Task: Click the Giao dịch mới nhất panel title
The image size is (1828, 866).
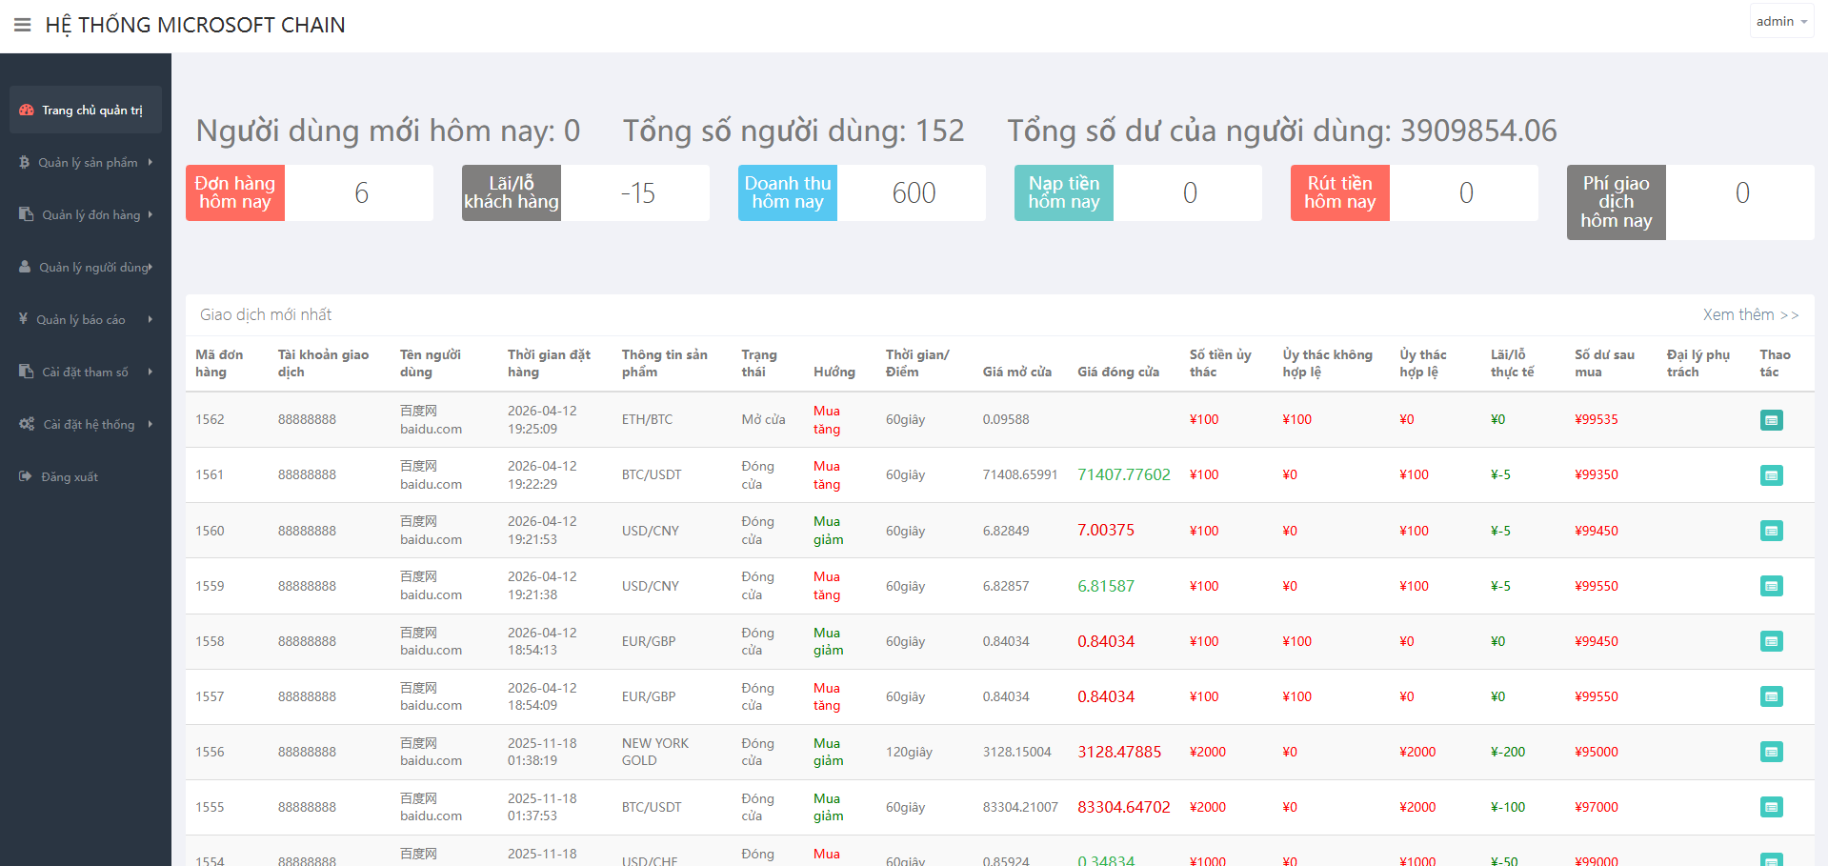Action: [266, 314]
